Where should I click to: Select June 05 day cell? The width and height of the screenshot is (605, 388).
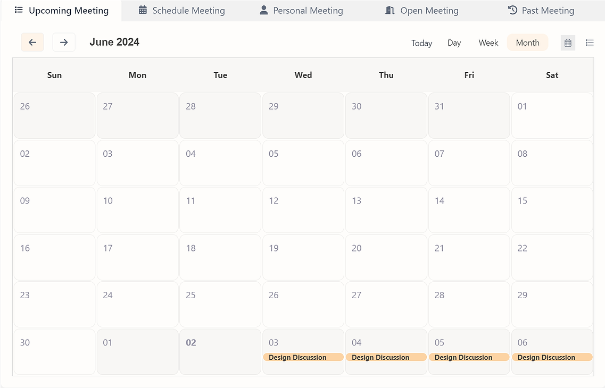click(303, 163)
